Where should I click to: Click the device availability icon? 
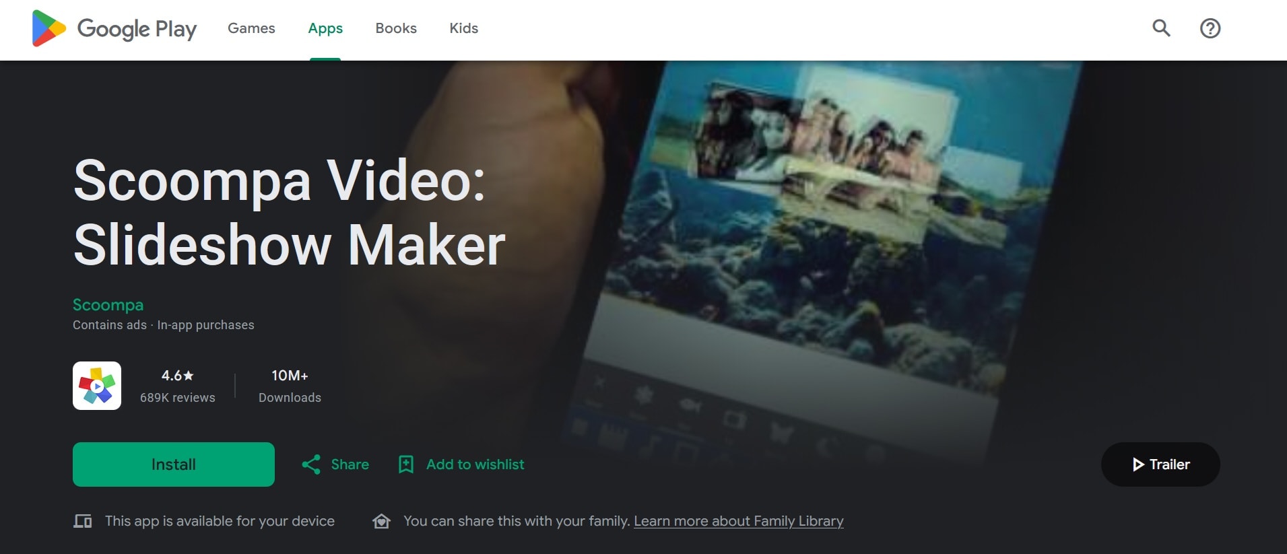[x=83, y=521]
